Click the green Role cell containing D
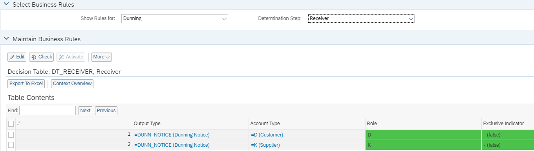 click(423, 135)
